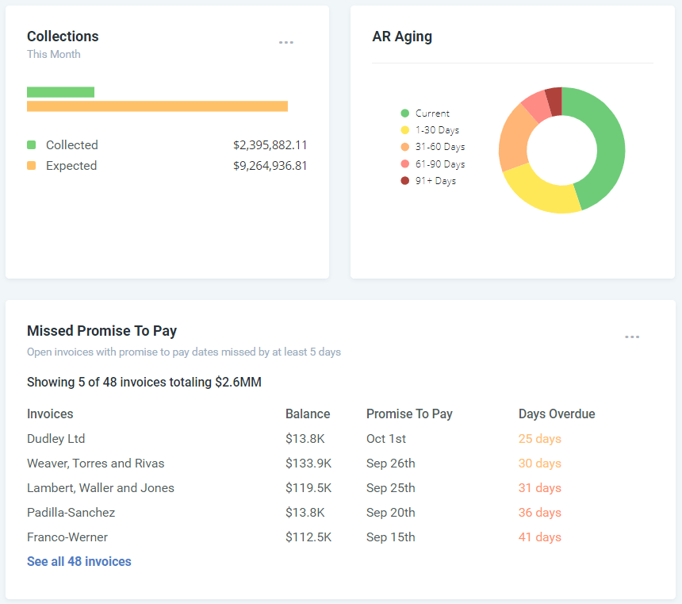Open the Collections card options menu
Image resolution: width=682 pixels, height=604 pixels.
tap(285, 42)
